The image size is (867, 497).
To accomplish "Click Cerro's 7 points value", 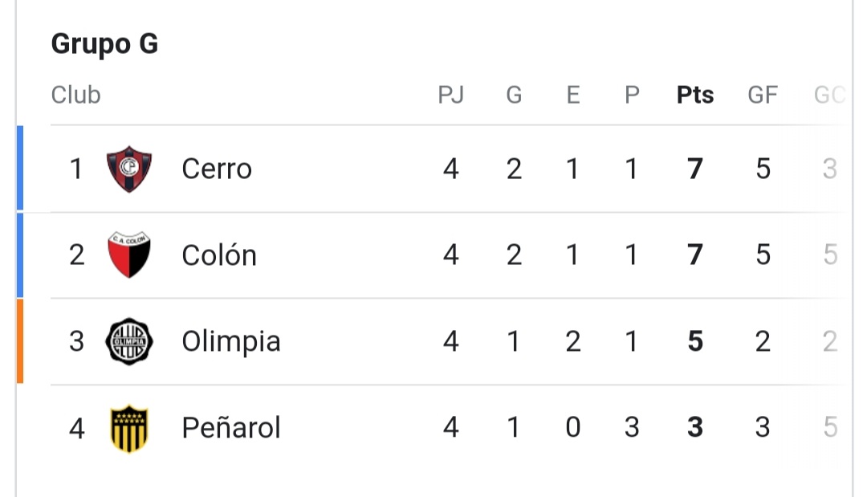I will tap(695, 169).
